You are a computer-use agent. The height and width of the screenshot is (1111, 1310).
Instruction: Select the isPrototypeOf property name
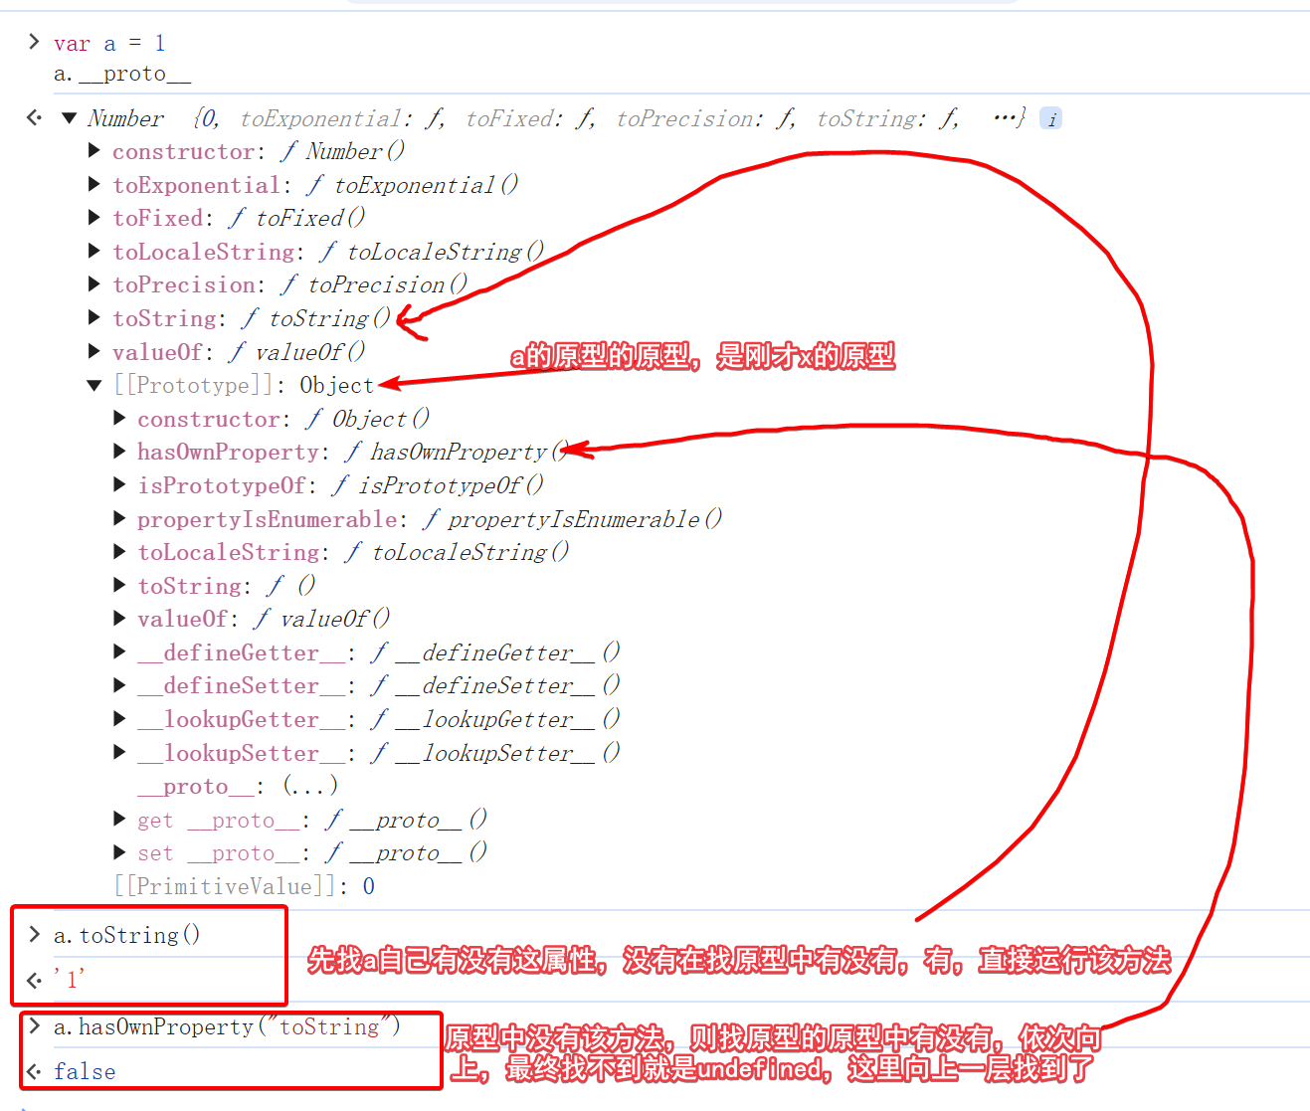click(222, 485)
